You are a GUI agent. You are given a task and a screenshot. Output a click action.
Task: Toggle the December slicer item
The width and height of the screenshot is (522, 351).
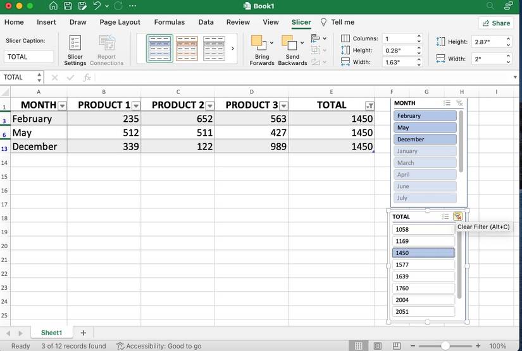coord(425,139)
